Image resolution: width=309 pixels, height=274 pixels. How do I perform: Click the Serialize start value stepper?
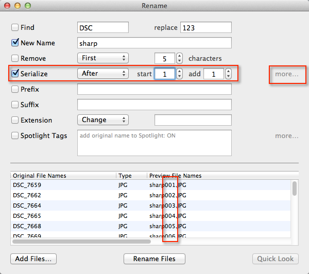[179, 74]
